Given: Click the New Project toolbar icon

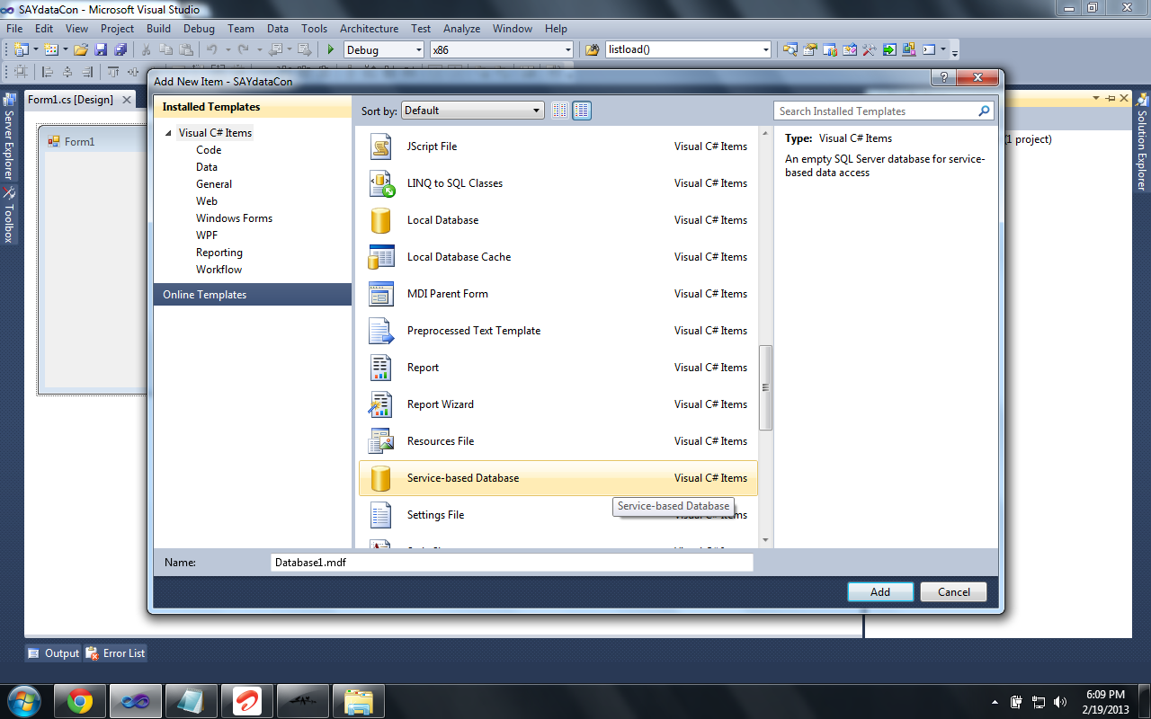Looking at the screenshot, I should pos(21,50).
